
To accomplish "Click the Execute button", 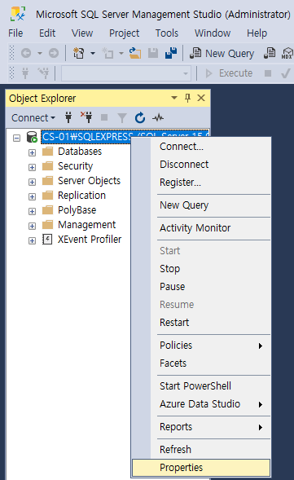I will coord(229,73).
